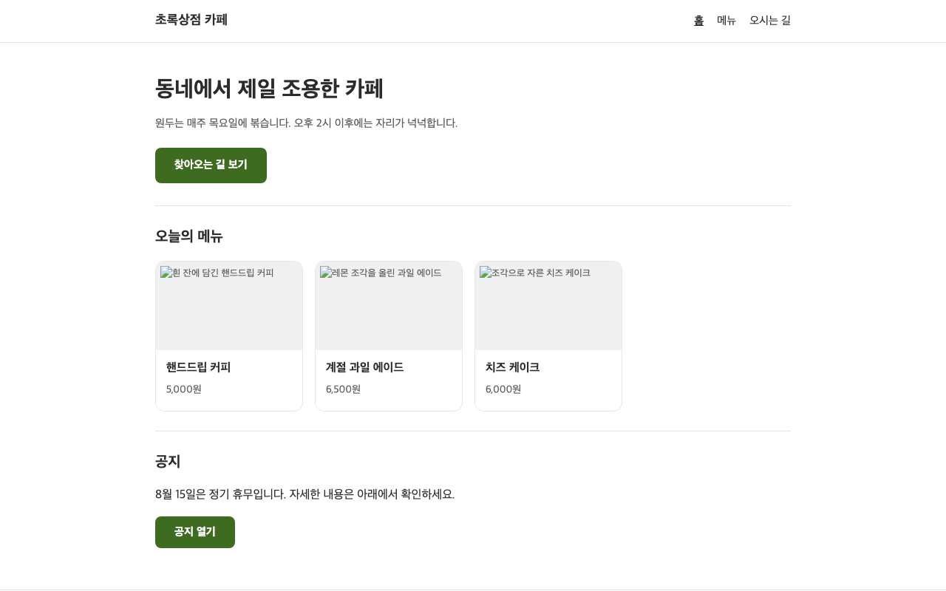Image resolution: width=946 pixels, height=591 pixels.
Task: Click the 오늘의 메뉴 section heading
Action: pos(189,236)
